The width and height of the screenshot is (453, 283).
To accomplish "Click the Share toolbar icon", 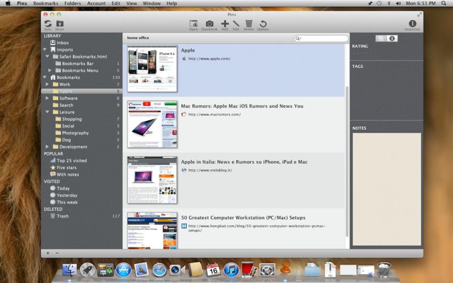I will click(x=59, y=24).
